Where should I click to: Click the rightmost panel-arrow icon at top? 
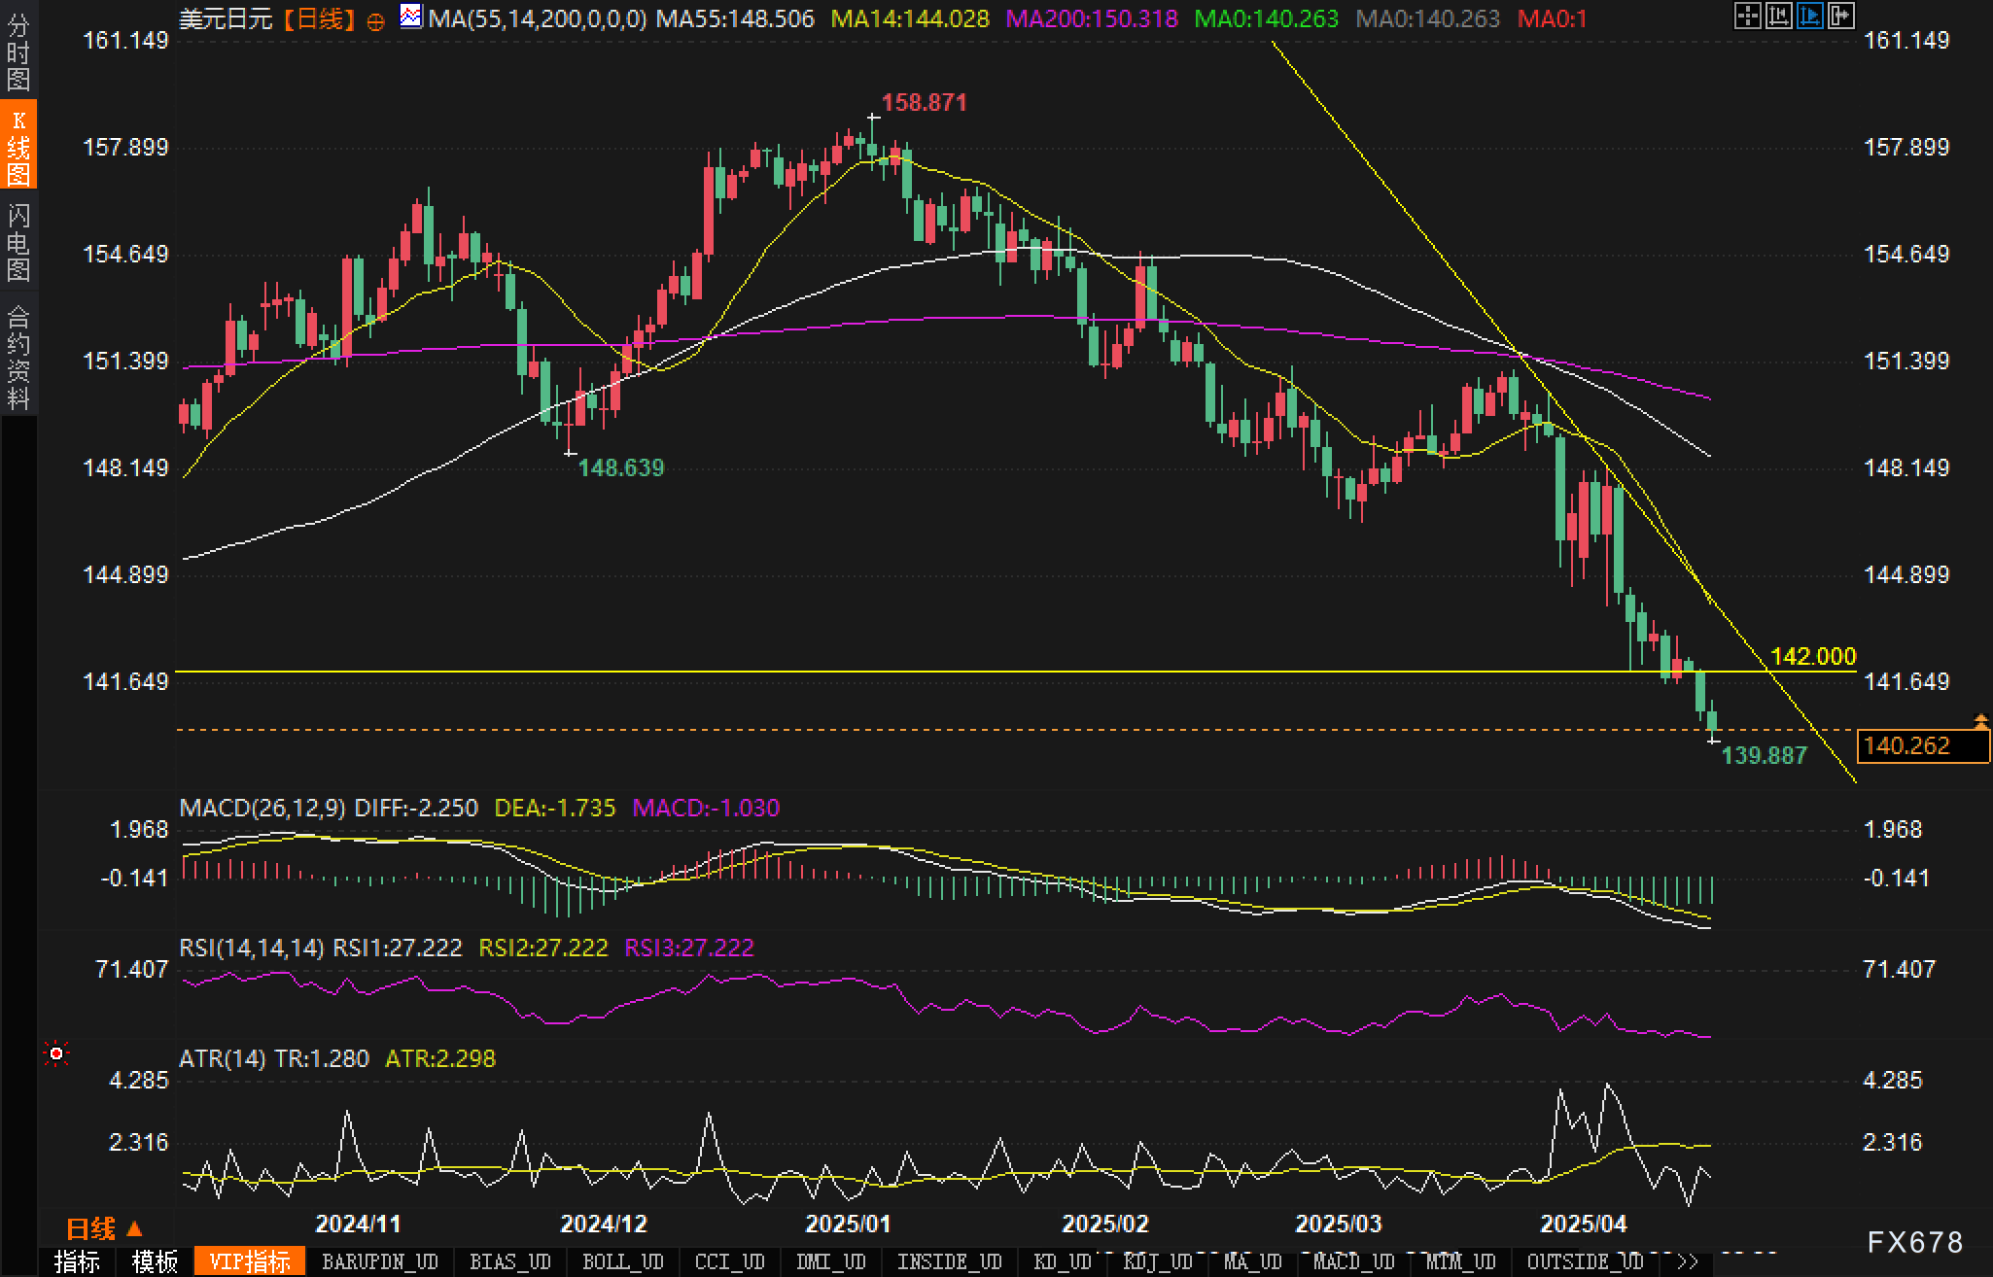[x=1840, y=16]
